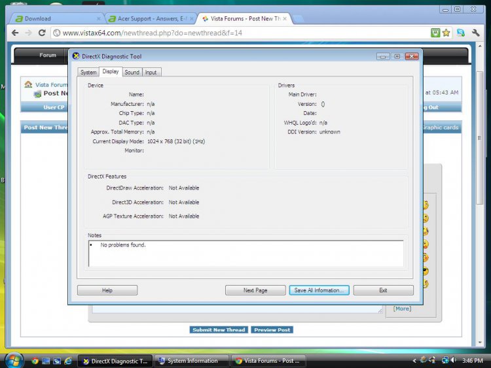This screenshot has width=491, height=368.
Task: Click the Skype extension icon in Chrome toolbar
Action: (x=461, y=33)
